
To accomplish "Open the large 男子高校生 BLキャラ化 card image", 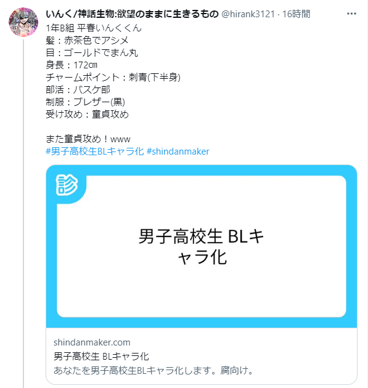I will (202, 246).
